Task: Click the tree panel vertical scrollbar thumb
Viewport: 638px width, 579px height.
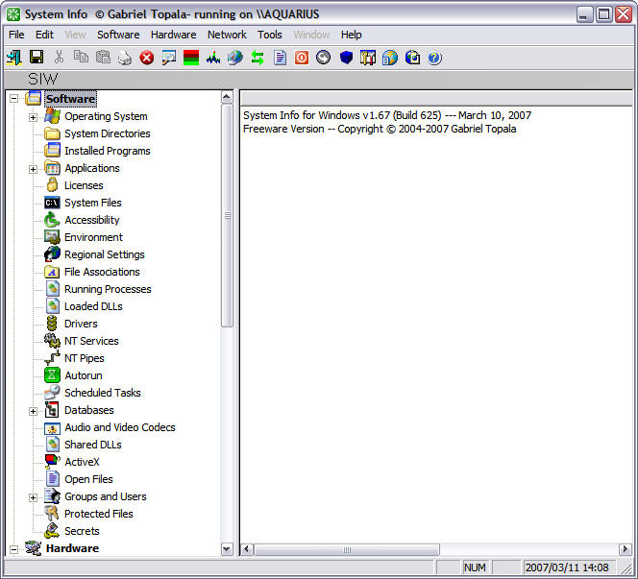Action: click(227, 215)
